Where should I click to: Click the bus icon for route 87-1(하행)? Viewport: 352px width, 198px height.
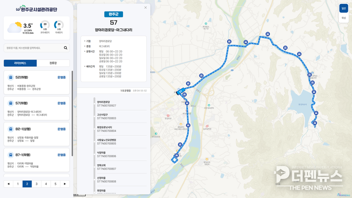(11, 155)
